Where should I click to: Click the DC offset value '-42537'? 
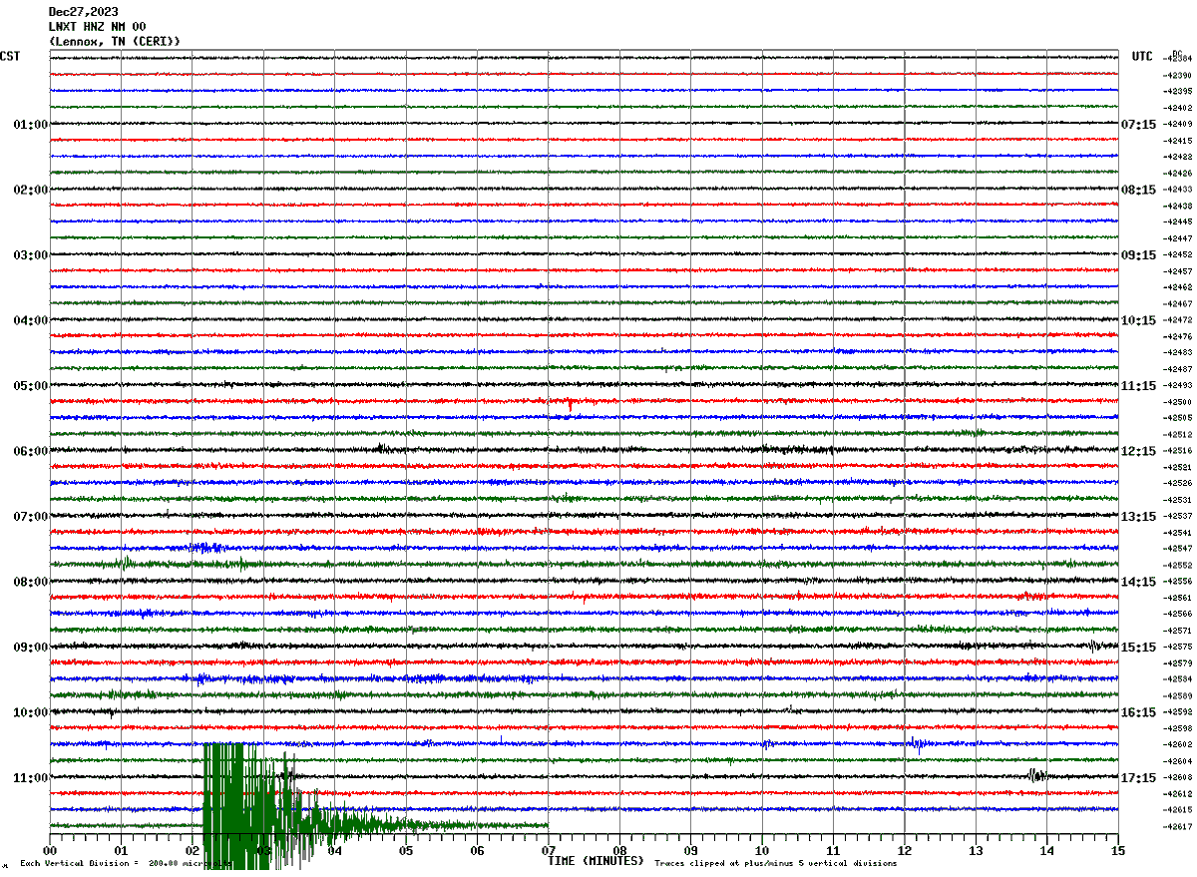[x=1178, y=517]
